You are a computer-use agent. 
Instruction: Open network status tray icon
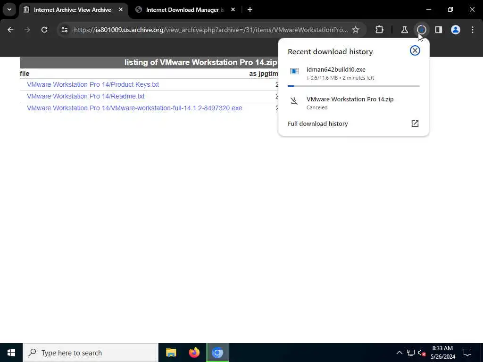(x=411, y=353)
